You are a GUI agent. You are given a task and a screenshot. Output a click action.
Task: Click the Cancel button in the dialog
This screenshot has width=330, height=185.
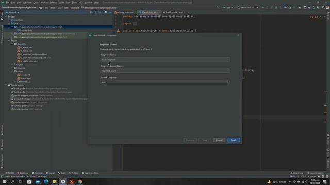[x=219, y=140]
